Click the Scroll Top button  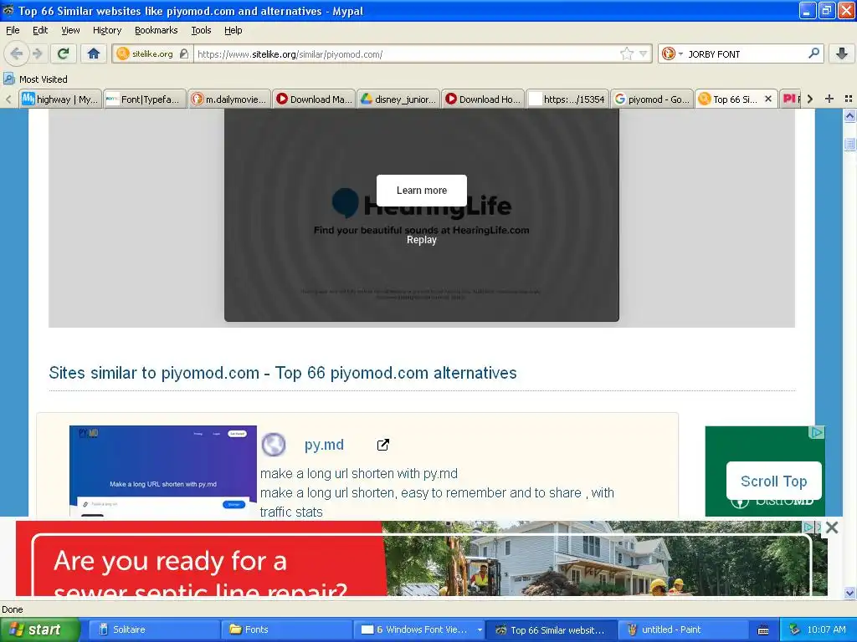[773, 481]
